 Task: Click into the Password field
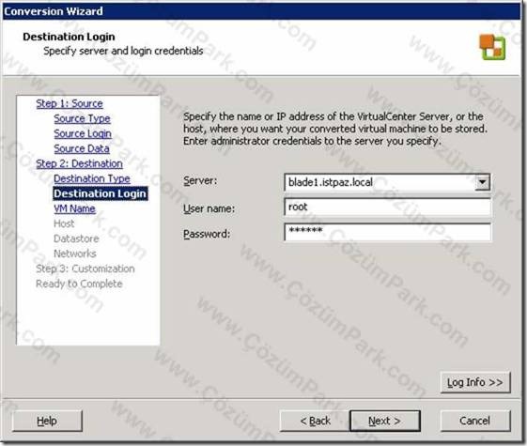pos(388,232)
